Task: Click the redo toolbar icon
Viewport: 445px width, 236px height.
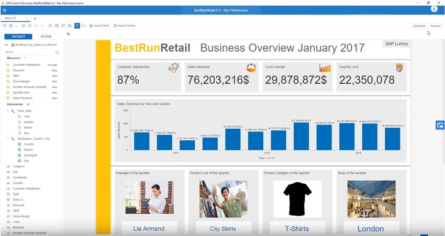Action: click(42, 26)
